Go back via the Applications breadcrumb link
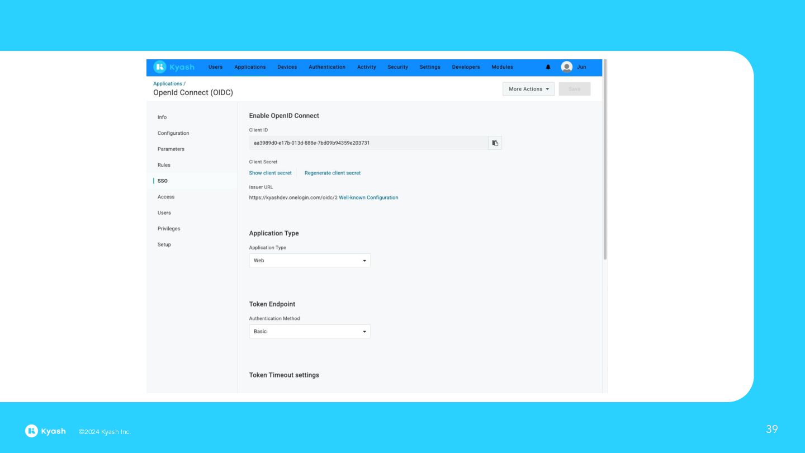The width and height of the screenshot is (805, 453). pos(168,84)
